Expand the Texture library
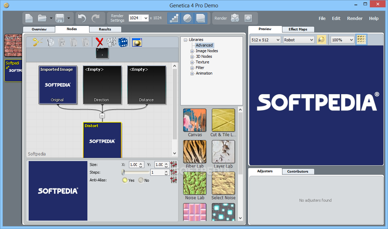Viewport: 388px width, 229px height. tap(192, 62)
